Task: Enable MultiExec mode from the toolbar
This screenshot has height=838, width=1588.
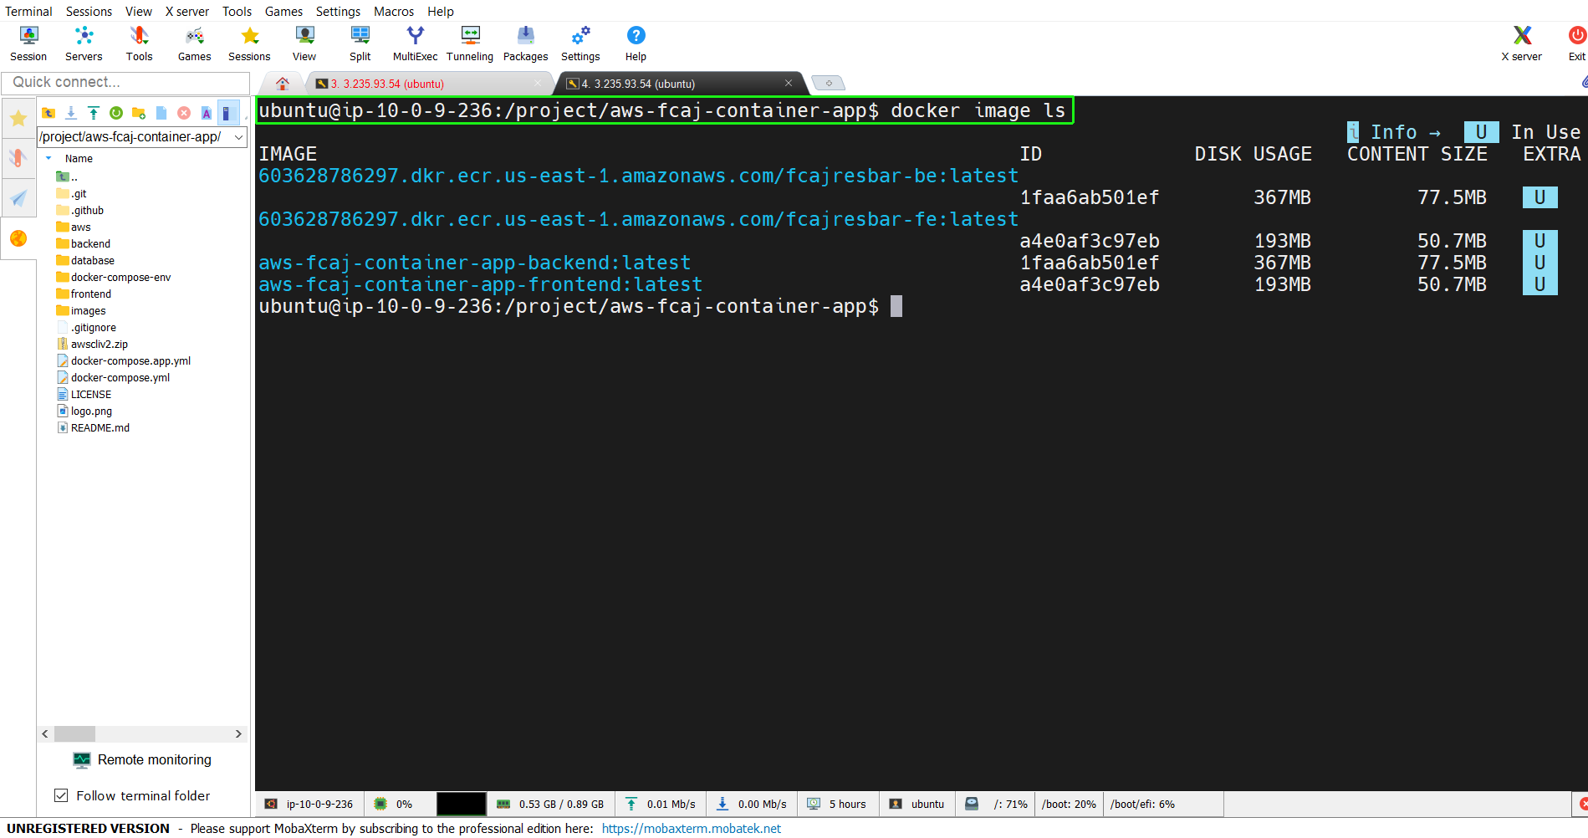Action: [415, 43]
